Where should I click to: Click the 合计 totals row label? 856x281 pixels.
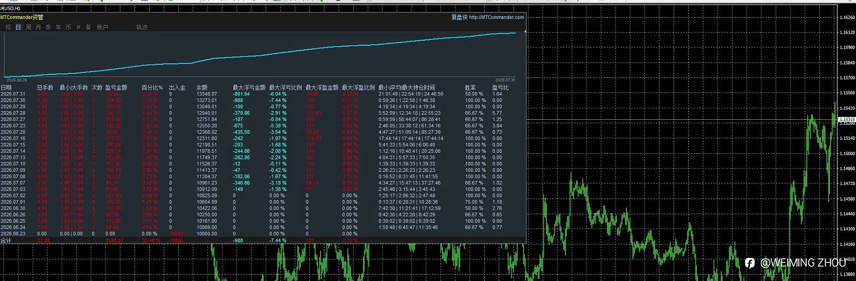[x=6, y=241]
